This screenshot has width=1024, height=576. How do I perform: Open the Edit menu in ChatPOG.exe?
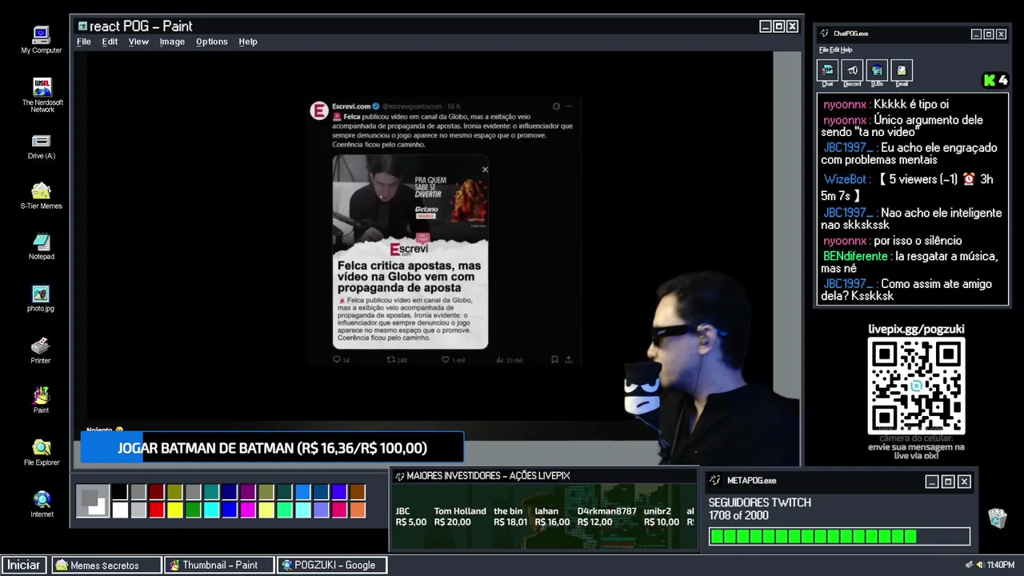click(x=834, y=50)
